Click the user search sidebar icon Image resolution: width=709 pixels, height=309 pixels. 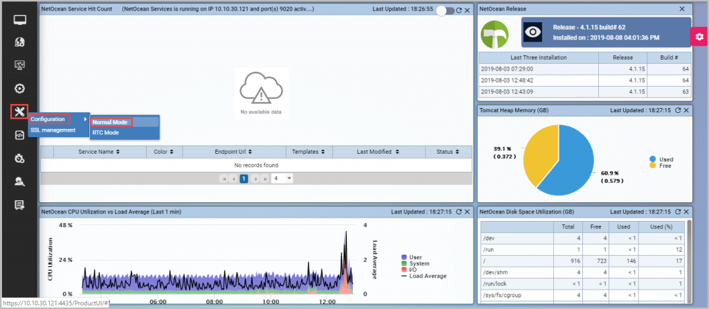tap(19, 182)
